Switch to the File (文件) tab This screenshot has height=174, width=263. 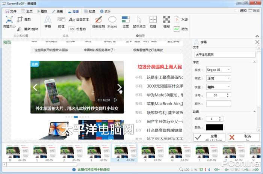pos(11,11)
